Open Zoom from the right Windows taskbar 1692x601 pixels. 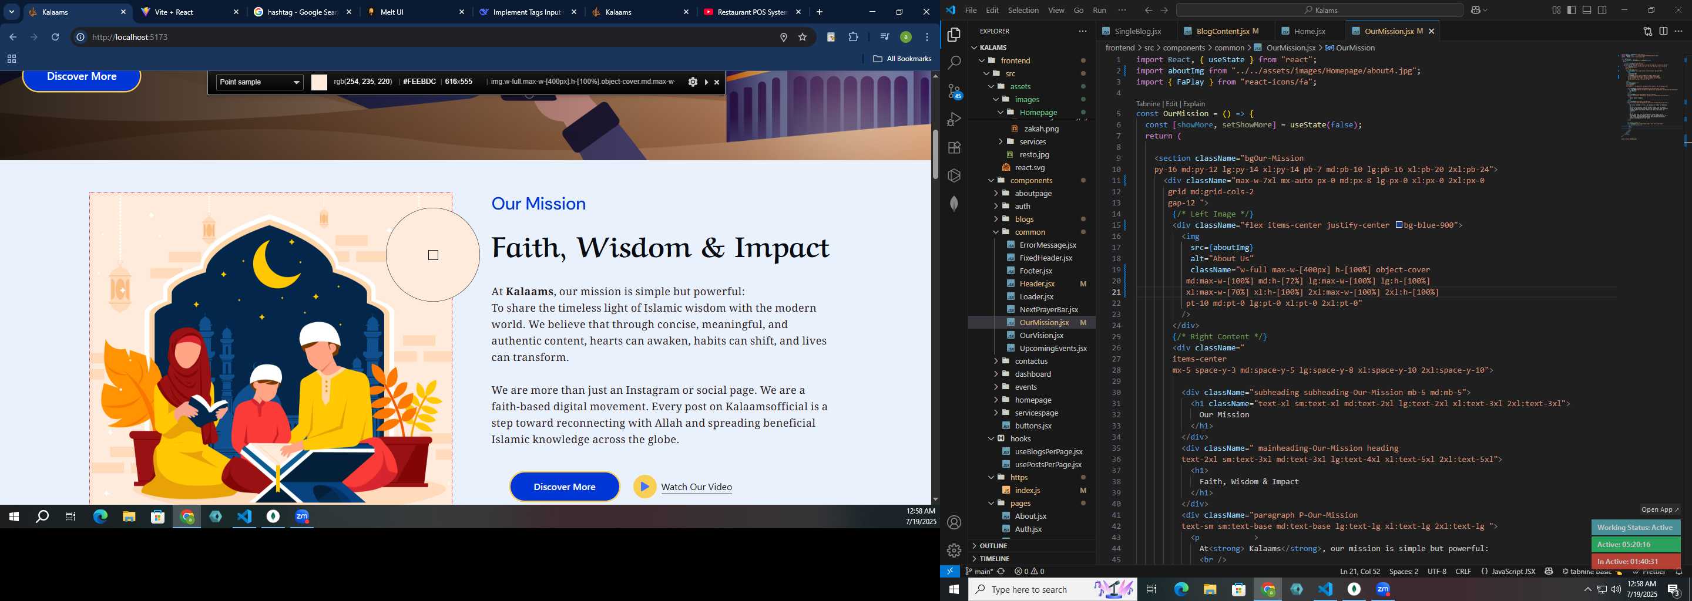(x=1384, y=590)
